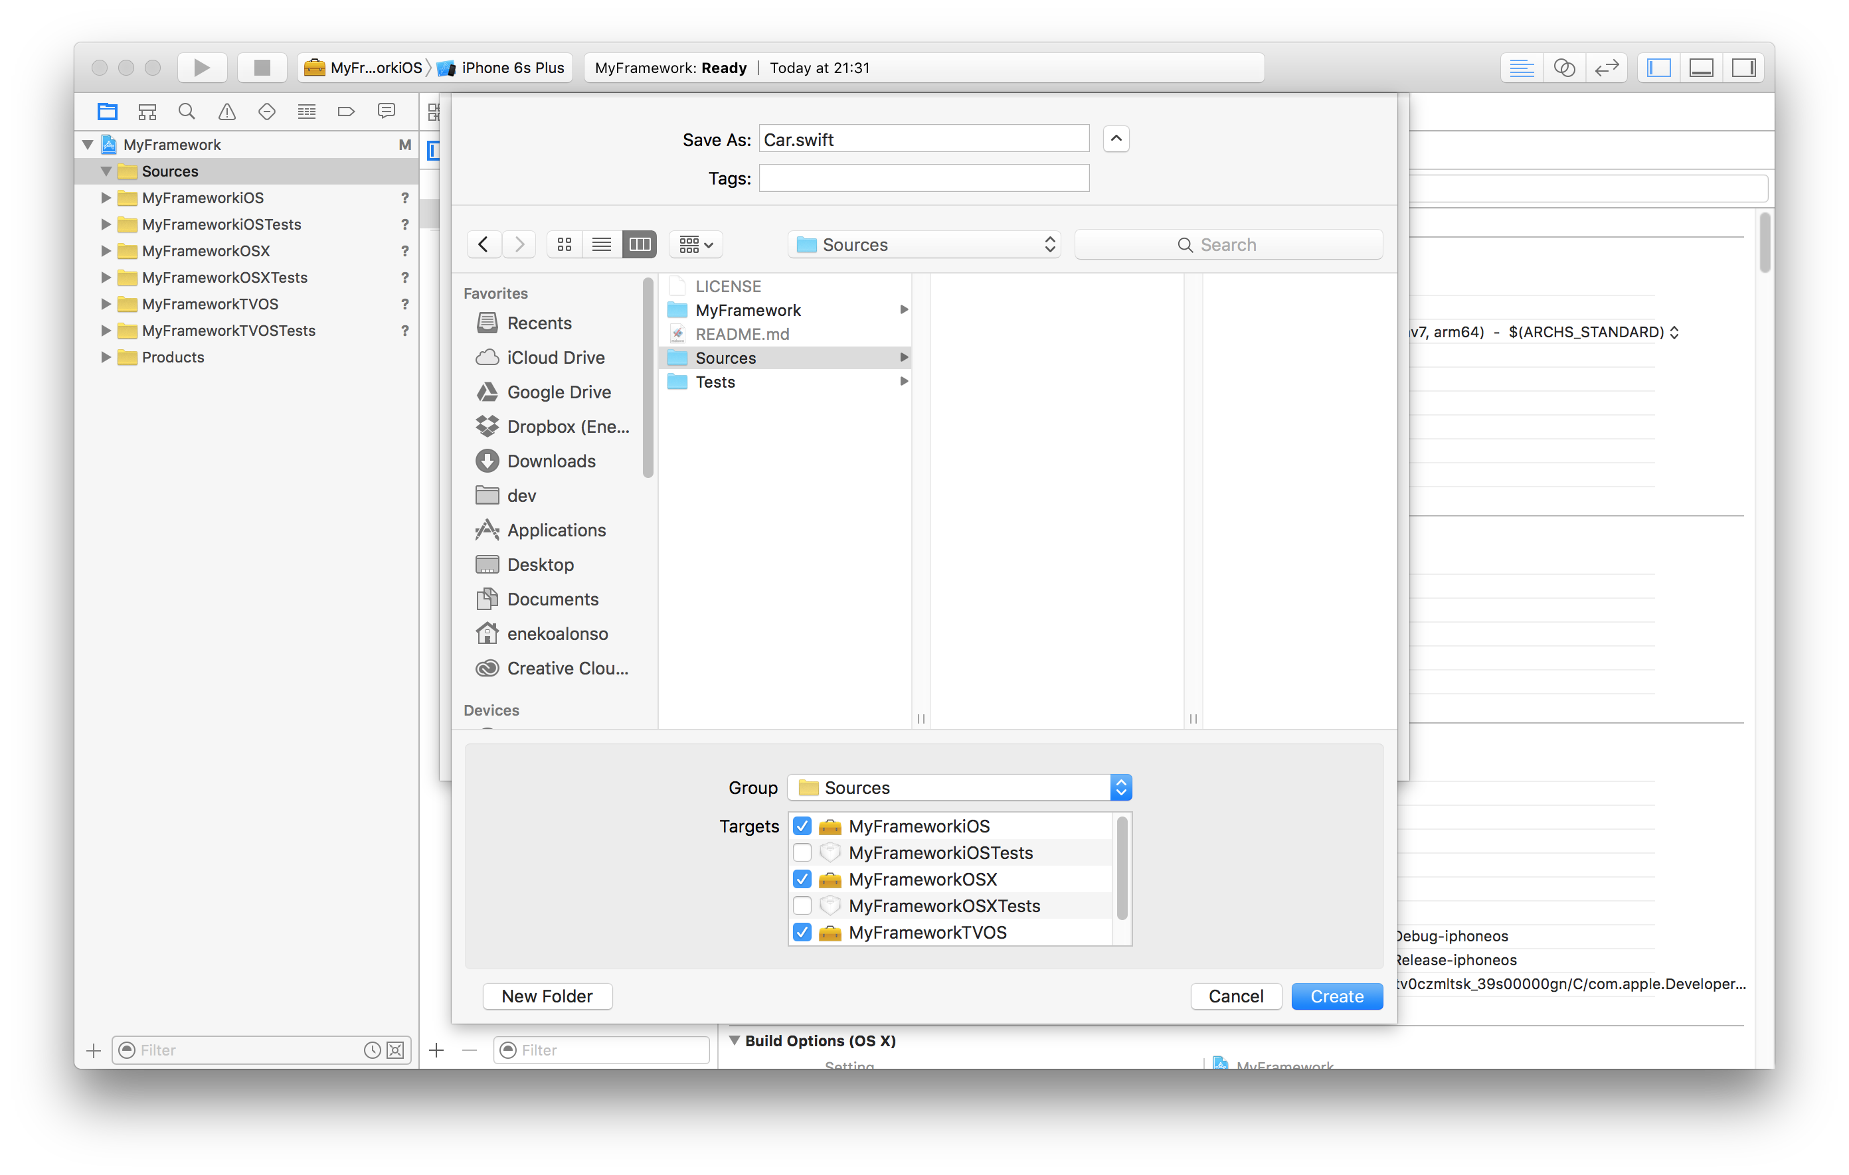Click the New Folder button
The width and height of the screenshot is (1849, 1175).
tap(546, 996)
